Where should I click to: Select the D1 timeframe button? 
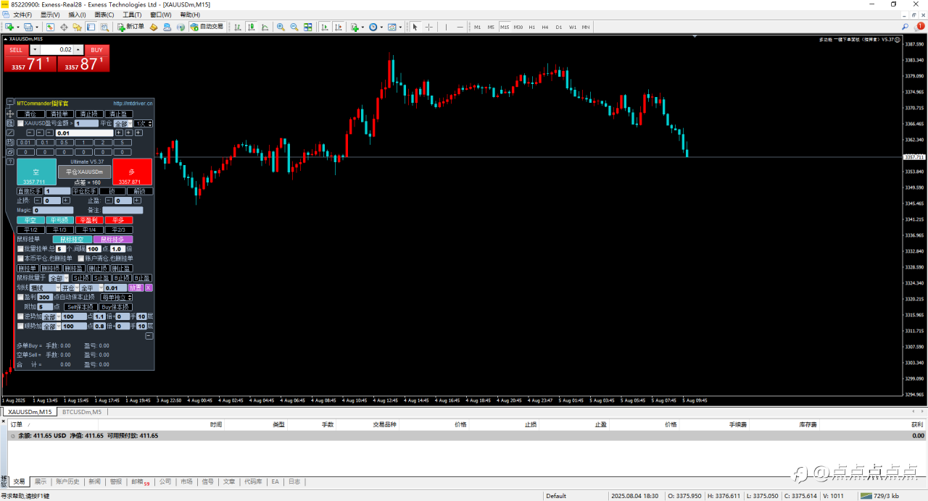(559, 27)
